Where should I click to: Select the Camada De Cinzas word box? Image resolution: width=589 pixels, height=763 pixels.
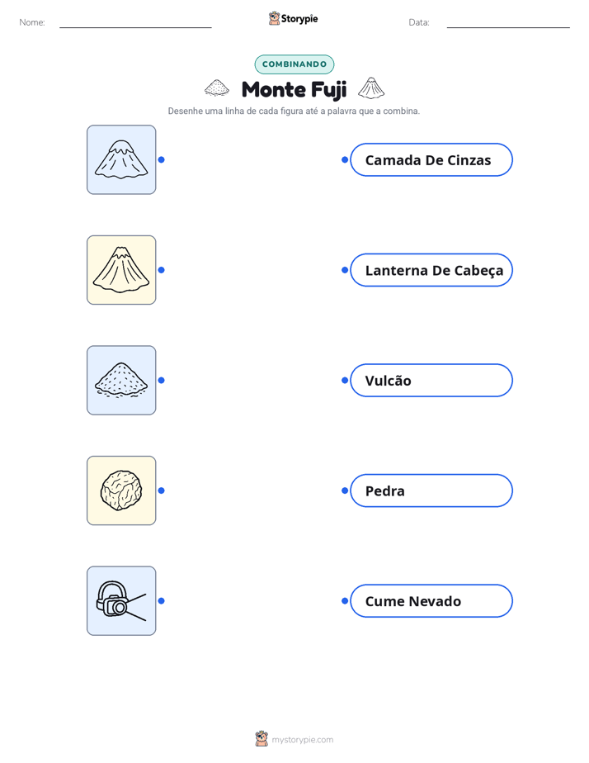pos(431,159)
